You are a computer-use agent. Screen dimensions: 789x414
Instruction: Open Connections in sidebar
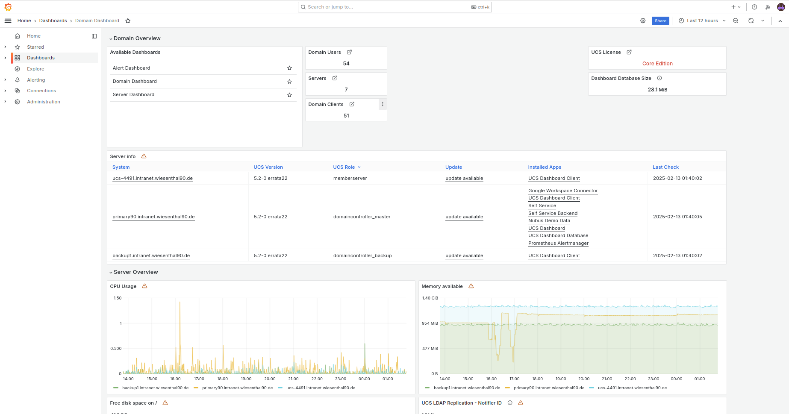click(41, 91)
